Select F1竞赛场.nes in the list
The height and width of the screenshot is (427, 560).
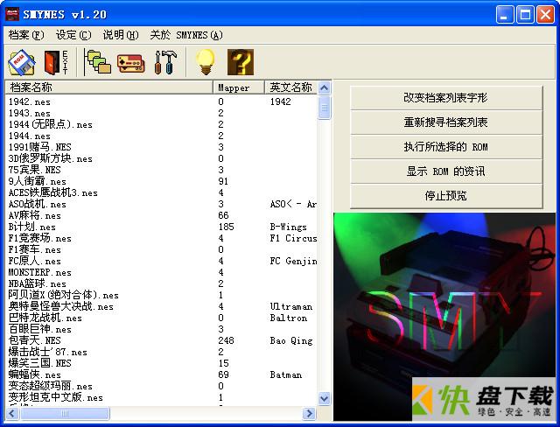(x=39, y=238)
